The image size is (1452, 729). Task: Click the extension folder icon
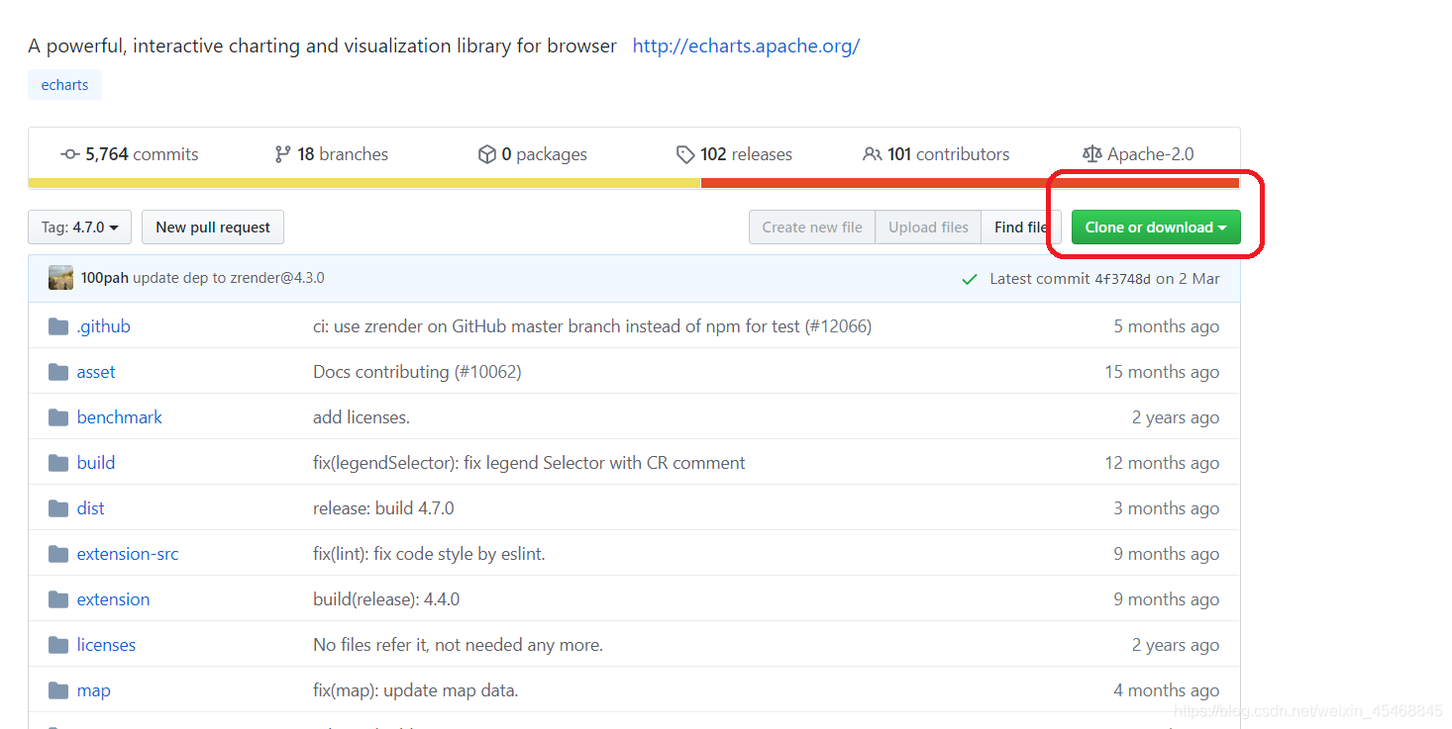point(58,599)
